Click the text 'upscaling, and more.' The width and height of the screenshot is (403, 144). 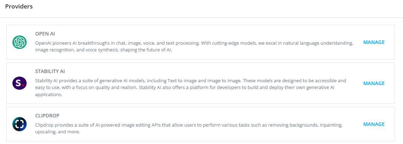coord(57,132)
